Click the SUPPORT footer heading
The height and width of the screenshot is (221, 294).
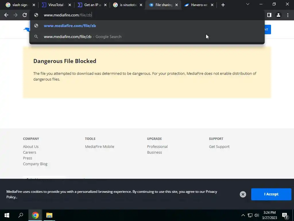tap(216, 139)
